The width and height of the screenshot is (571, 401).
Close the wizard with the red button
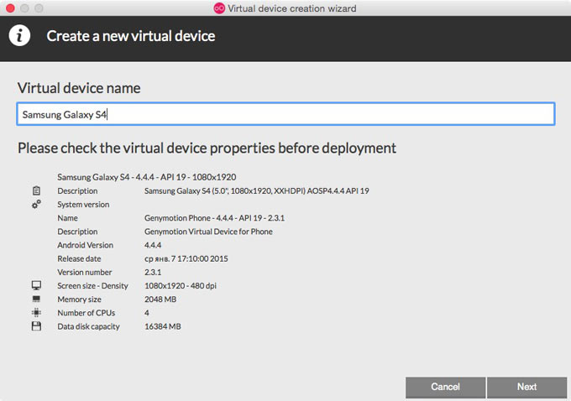click(9, 8)
